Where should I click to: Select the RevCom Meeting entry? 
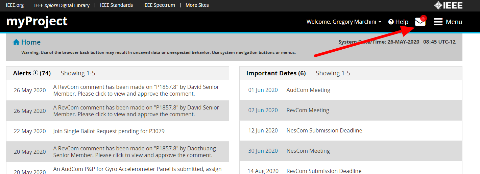coord(308,110)
